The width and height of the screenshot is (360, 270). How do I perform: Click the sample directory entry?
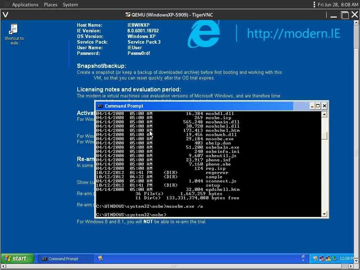click(214, 177)
